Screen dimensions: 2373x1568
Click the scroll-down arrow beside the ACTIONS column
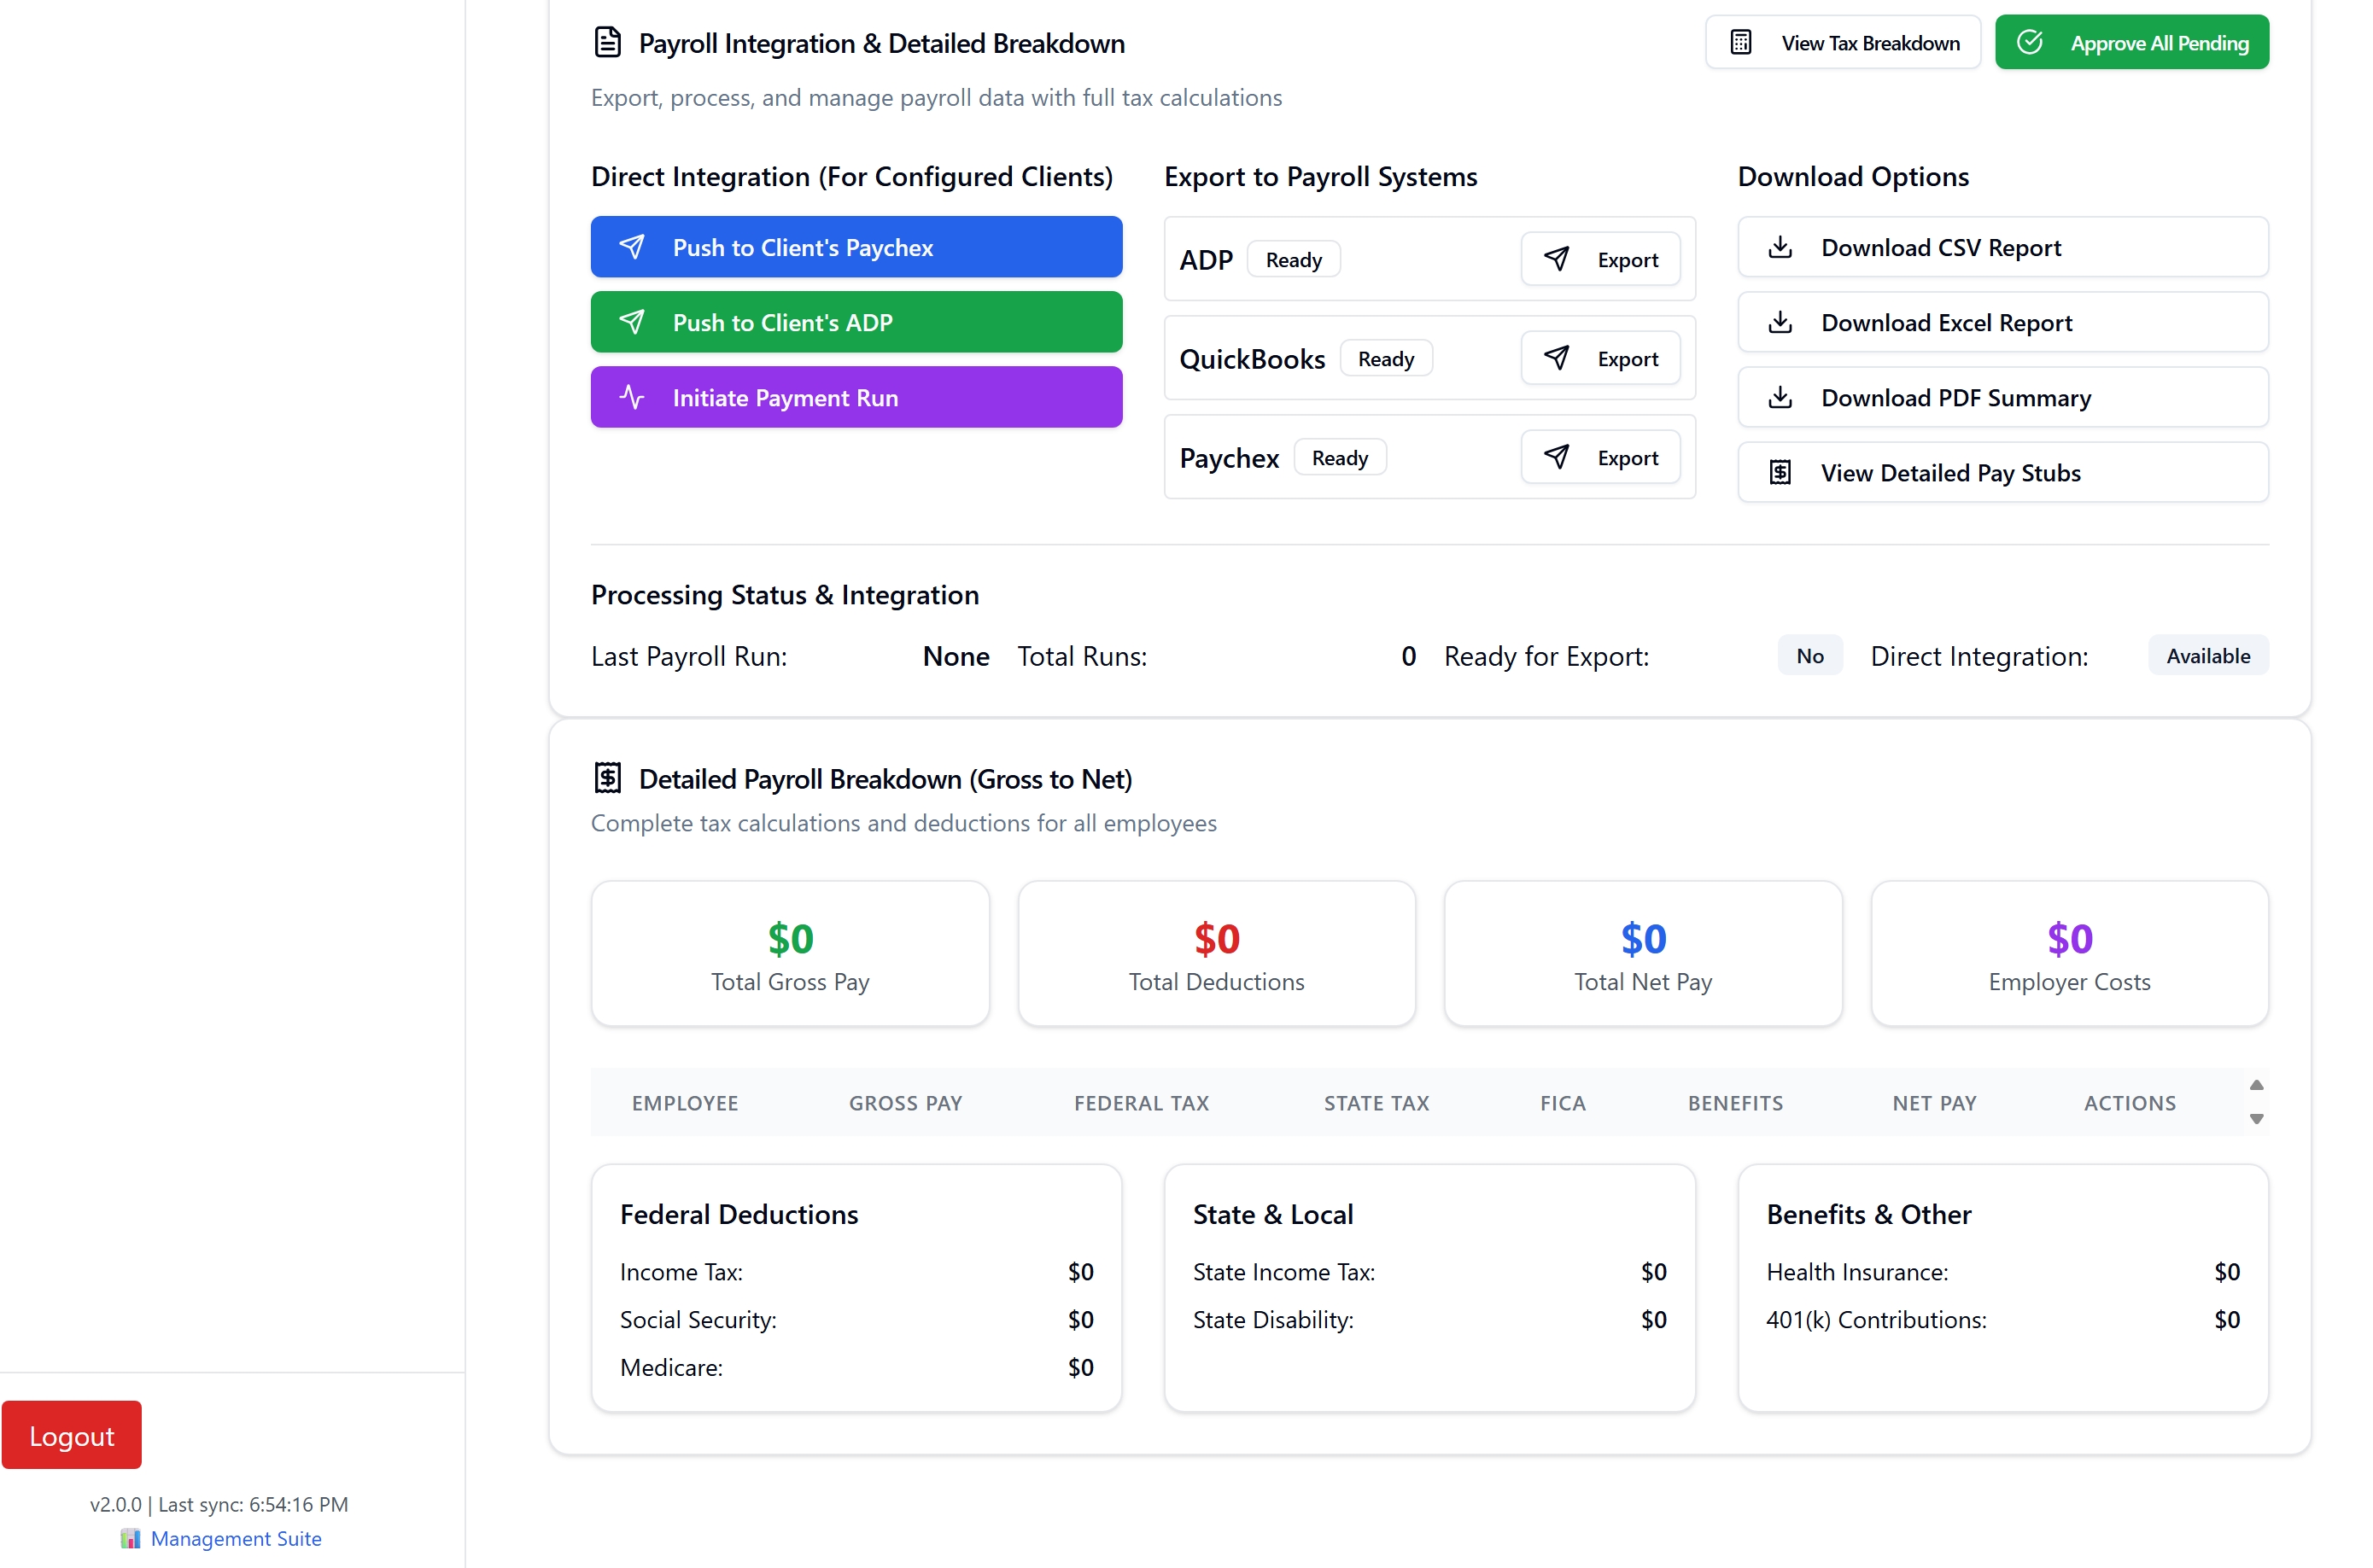pyautogui.click(x=2256, y=1121)
